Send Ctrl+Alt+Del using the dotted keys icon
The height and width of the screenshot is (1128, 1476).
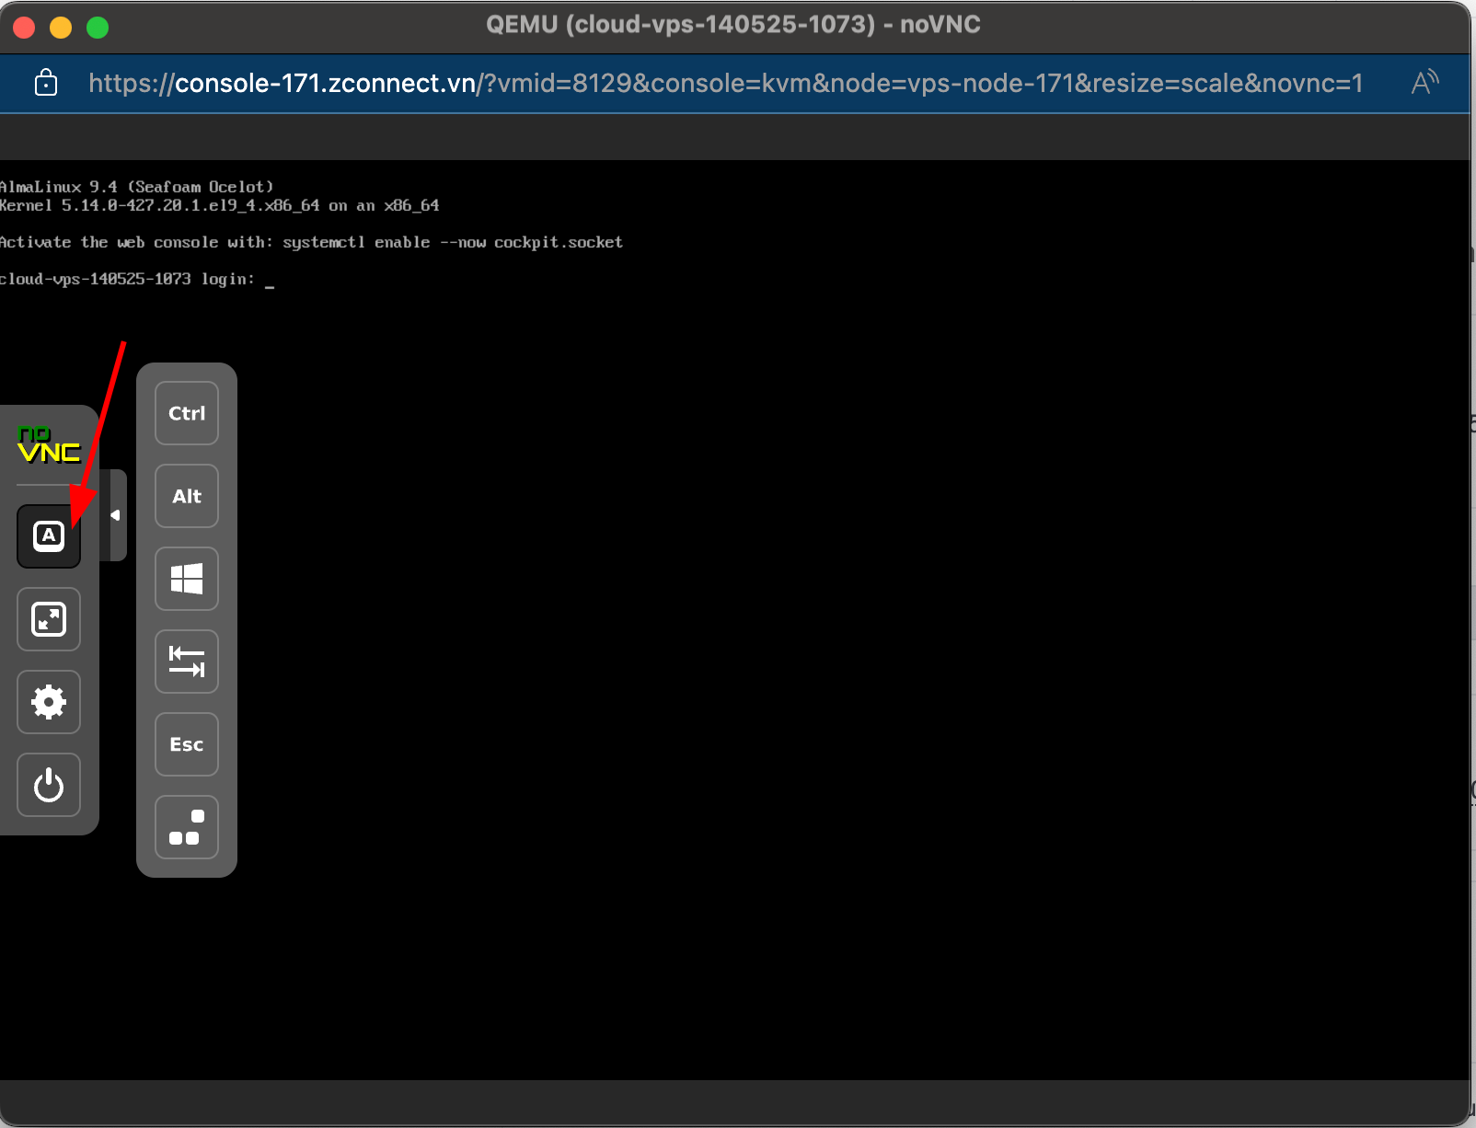(x=186, y=826)
